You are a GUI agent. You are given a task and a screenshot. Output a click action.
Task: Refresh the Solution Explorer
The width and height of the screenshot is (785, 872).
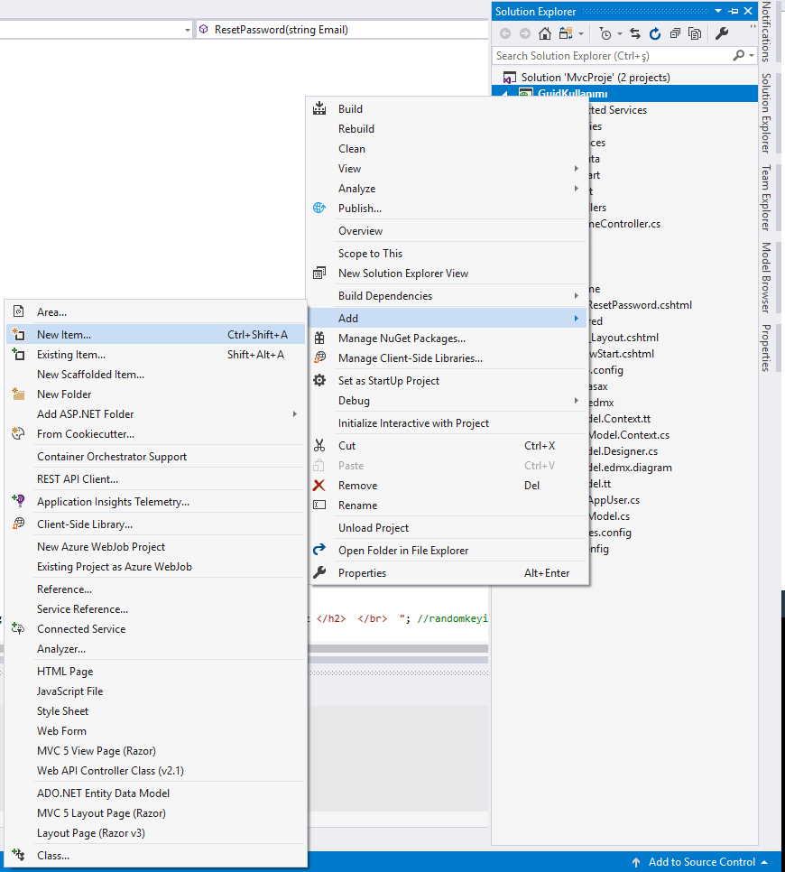coord(655,34)
